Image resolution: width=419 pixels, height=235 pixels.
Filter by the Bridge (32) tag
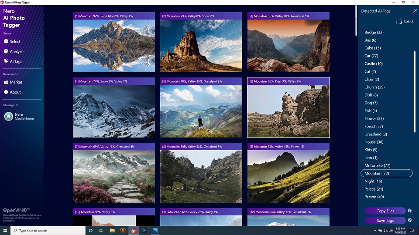coord(374,32)
